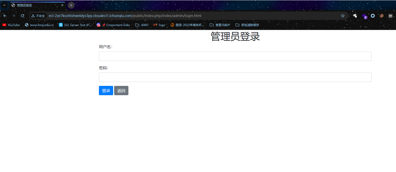The image size is (396, 172).
Task: Open the www.hnzj.edu.cn bookmark
Action: coord(39,25)
